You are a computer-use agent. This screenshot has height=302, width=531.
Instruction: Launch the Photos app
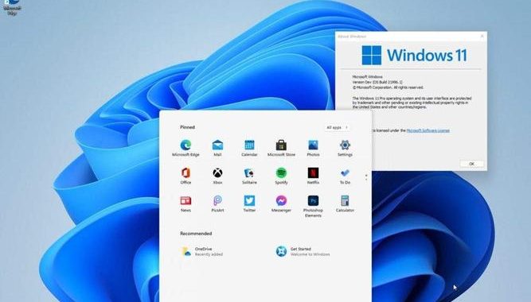point(313,148)
